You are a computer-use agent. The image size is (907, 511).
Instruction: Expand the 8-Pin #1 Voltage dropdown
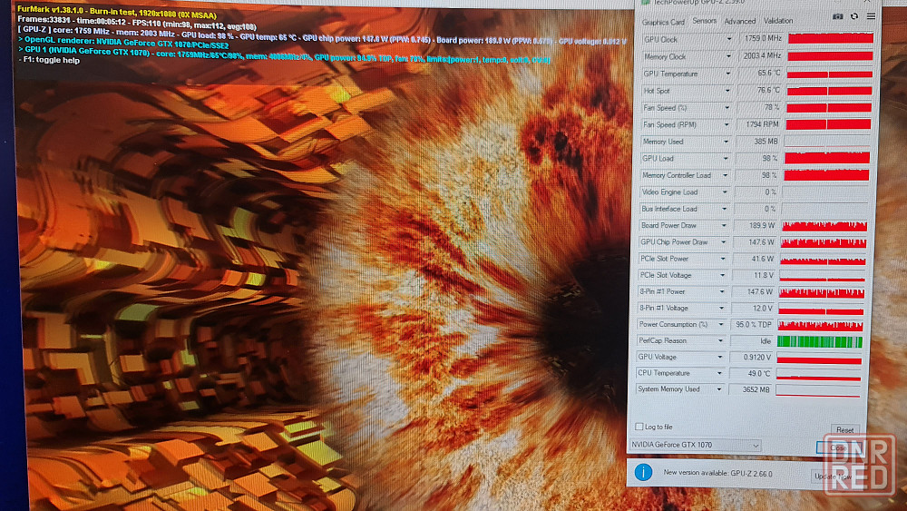pos(721,308)
